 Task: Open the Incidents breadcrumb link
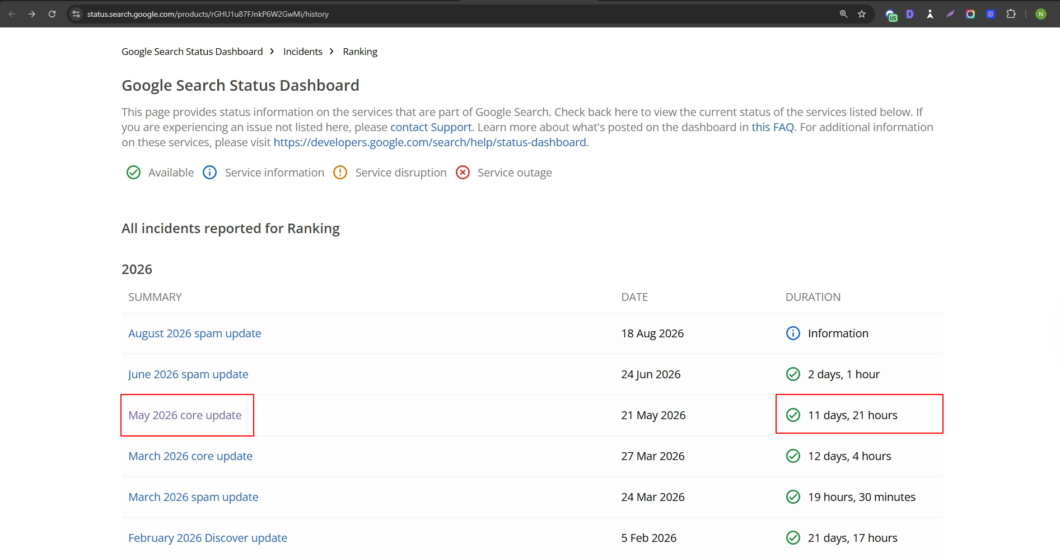point(303,52)
